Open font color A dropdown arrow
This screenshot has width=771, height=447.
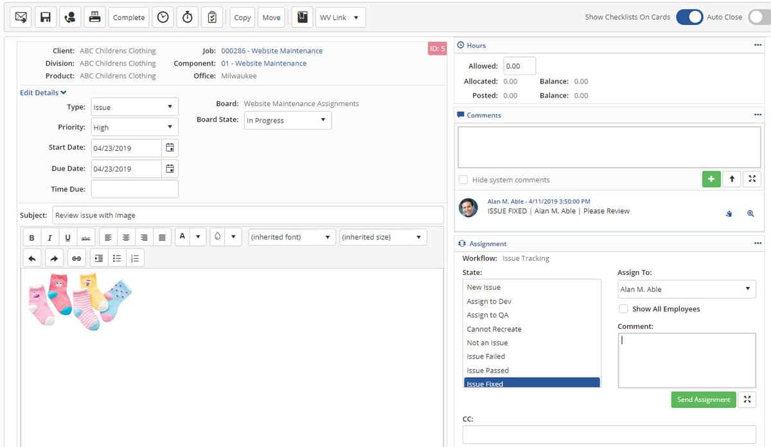[198, 237]
